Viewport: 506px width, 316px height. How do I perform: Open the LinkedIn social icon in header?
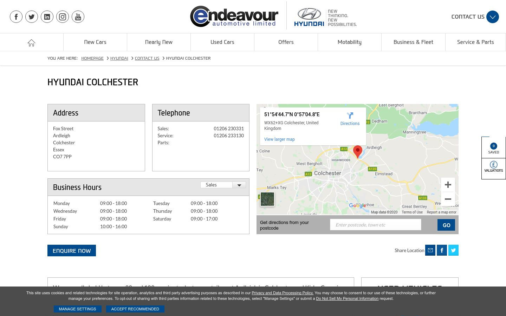(47, 17)
